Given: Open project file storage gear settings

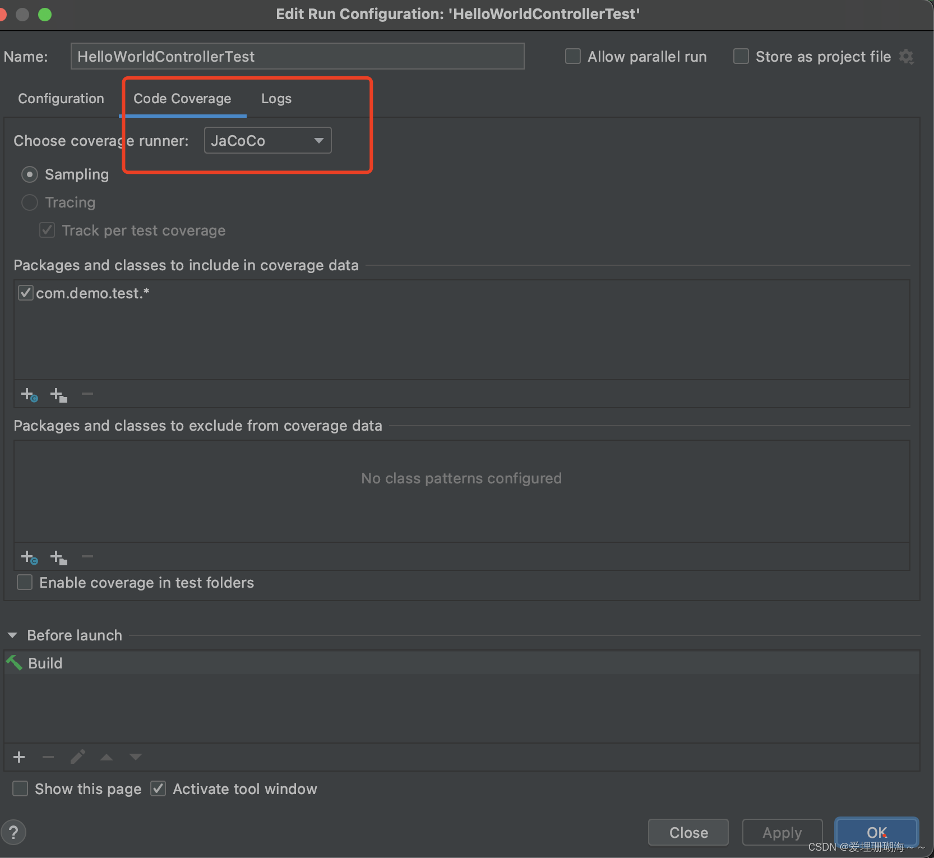Looking at the screenshot, I should [x=907, y=57].
